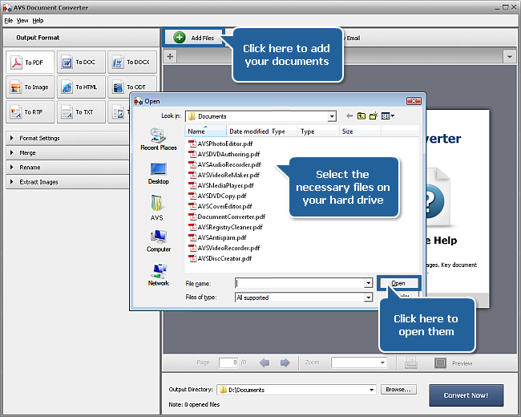Select the To HTML output format
521x417 pixels.
[81, 87]
